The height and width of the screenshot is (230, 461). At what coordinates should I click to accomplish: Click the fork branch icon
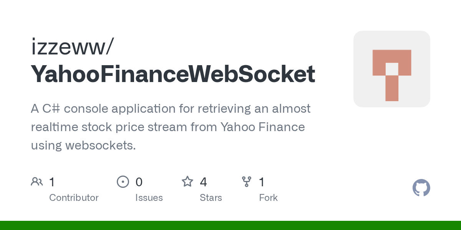246,182
